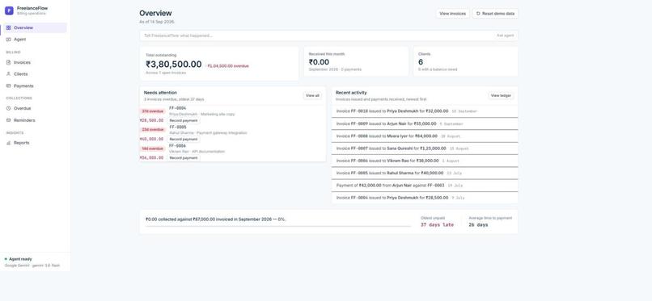Screen dimensions: 652x301
Task: Select the 37d overdue badge
Action: 152,111
